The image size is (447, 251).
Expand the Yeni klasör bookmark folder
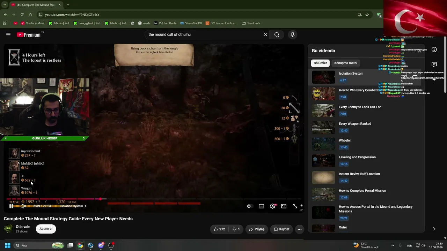pyautogui.click(x=251, y=23)
